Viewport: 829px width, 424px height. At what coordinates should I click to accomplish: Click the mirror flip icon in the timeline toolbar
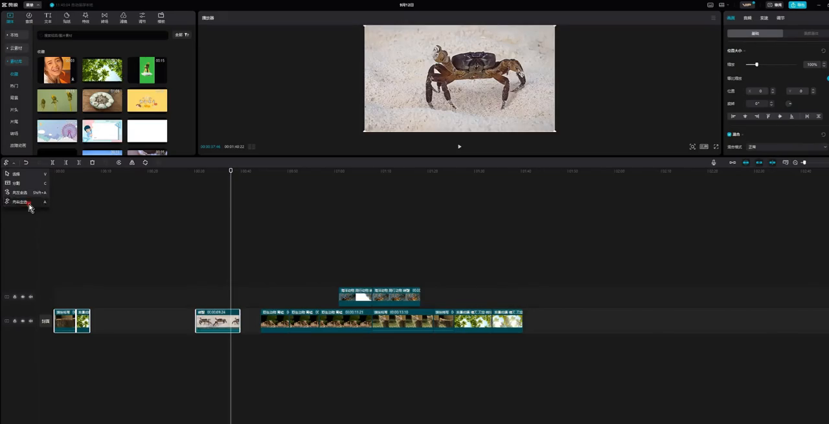click(x=132, y=162)
